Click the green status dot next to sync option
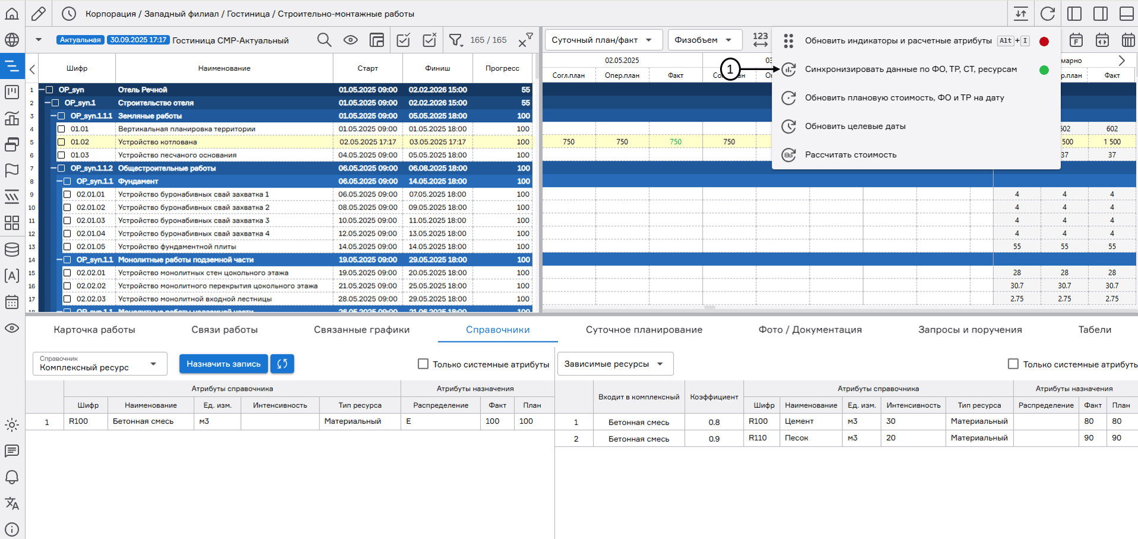 point(1044,69)
